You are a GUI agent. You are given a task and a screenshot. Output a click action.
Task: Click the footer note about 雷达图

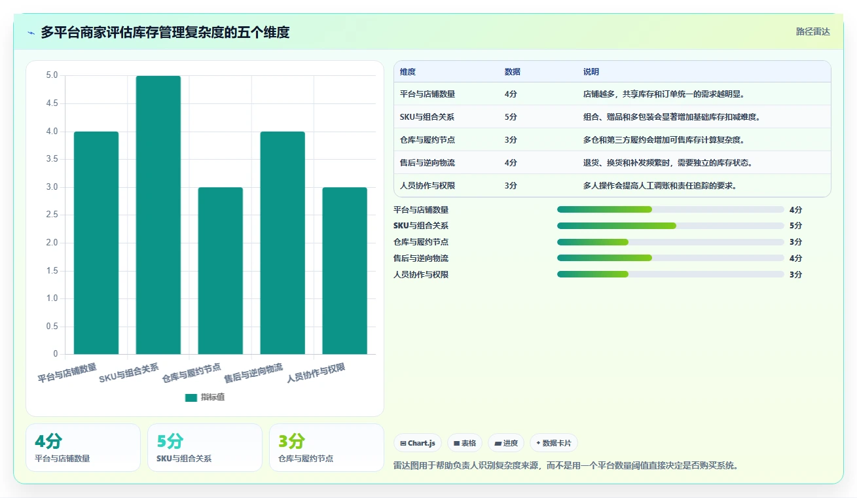566,466
